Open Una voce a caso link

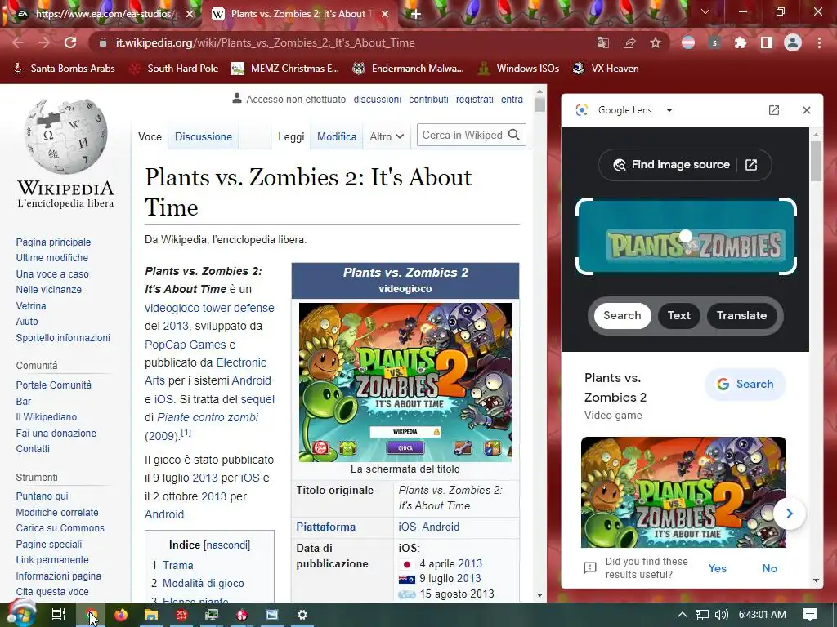pos(52,274)
